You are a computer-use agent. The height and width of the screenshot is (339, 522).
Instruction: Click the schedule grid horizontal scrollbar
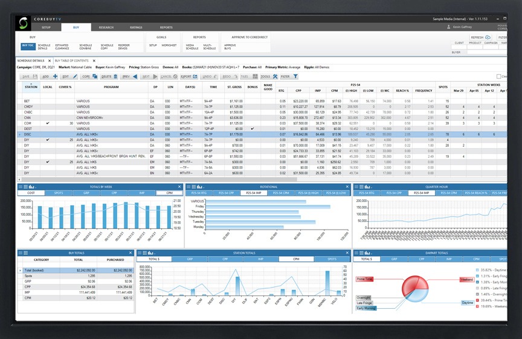click(158, 179)
